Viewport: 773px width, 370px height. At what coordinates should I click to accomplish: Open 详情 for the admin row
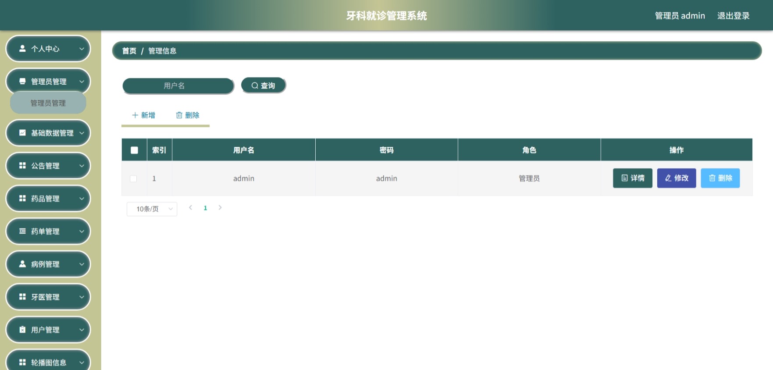633,178
